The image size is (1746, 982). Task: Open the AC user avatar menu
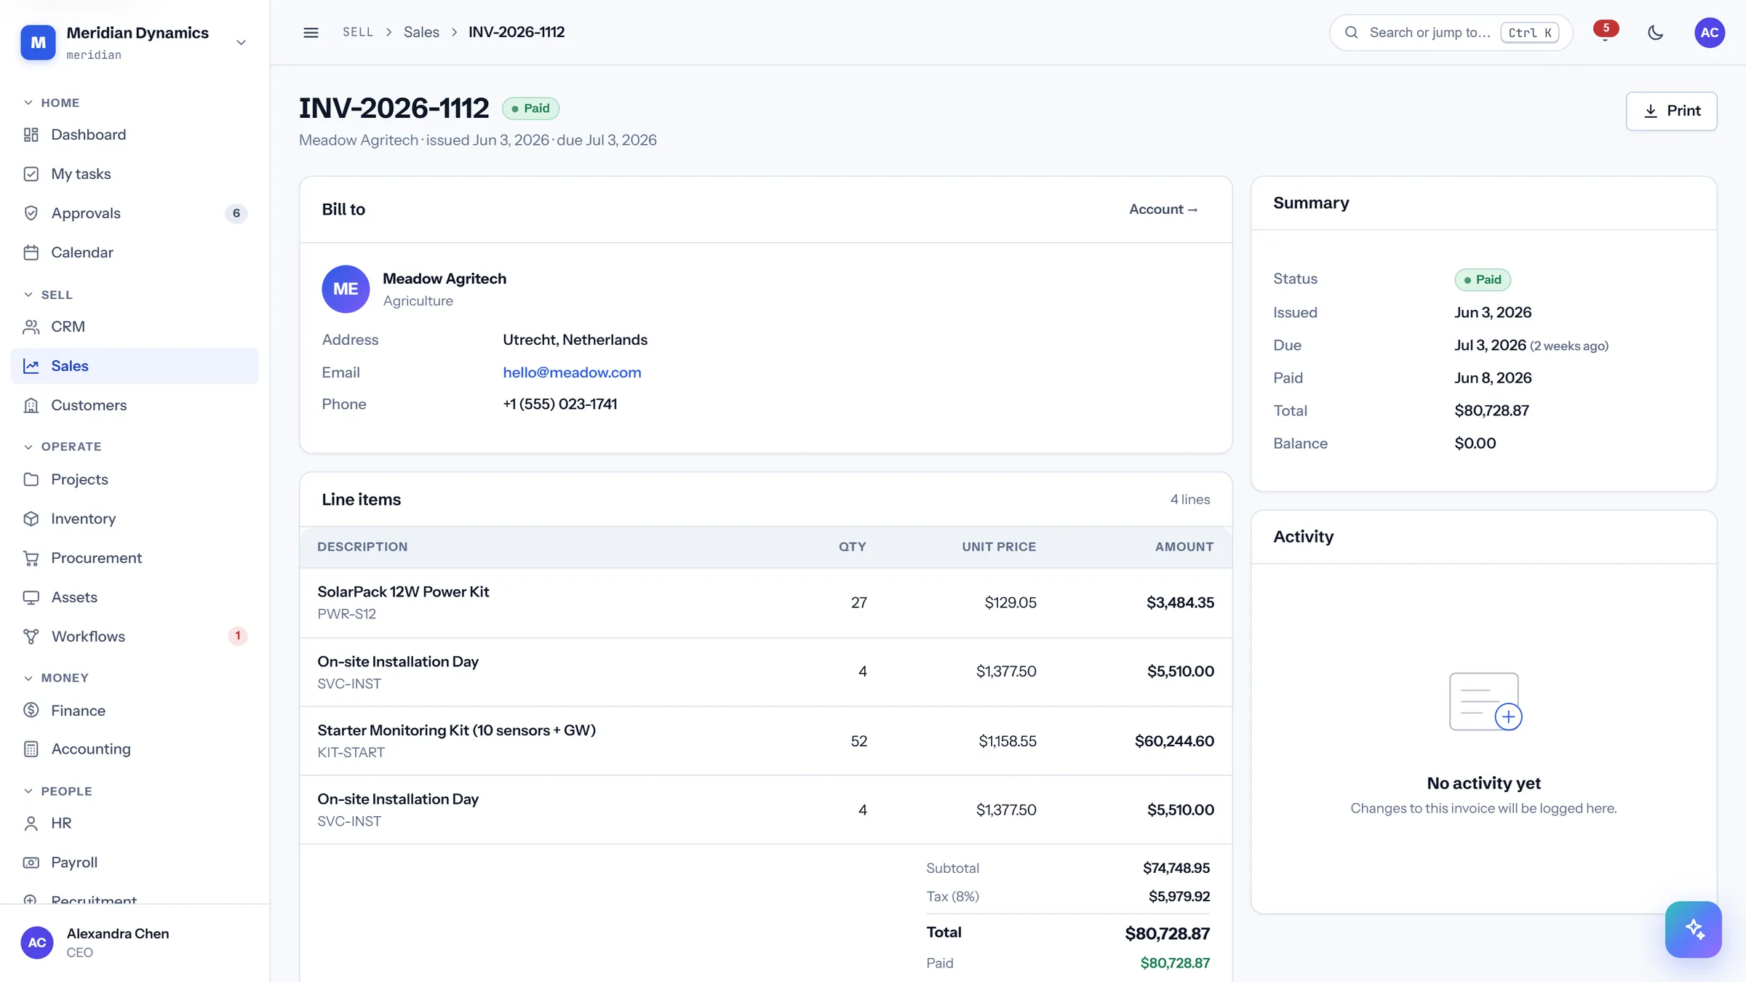[x=1710, y=32]
